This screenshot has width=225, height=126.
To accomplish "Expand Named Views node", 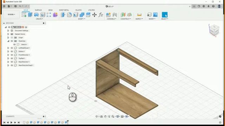I will point(8,34).
